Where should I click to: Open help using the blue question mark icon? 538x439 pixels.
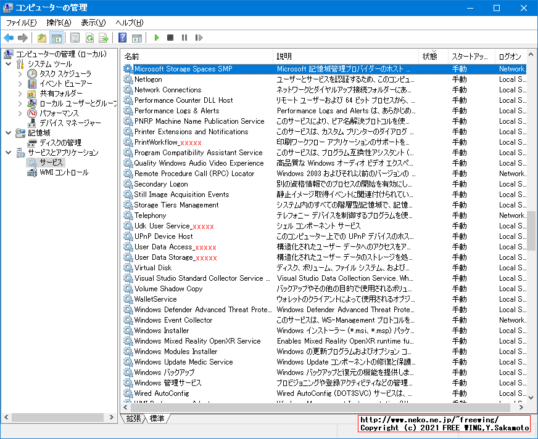click(x=122, y=38)
